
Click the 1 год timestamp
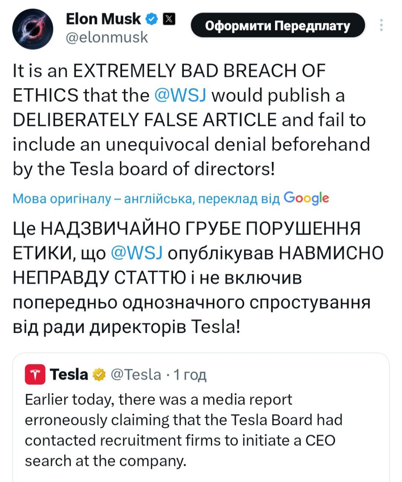(x=190, y=375)
